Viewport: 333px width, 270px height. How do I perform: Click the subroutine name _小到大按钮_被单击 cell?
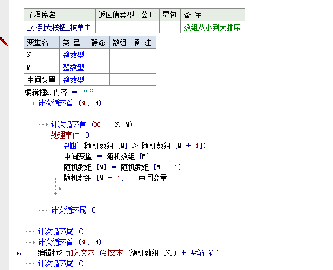coord(59,27)
